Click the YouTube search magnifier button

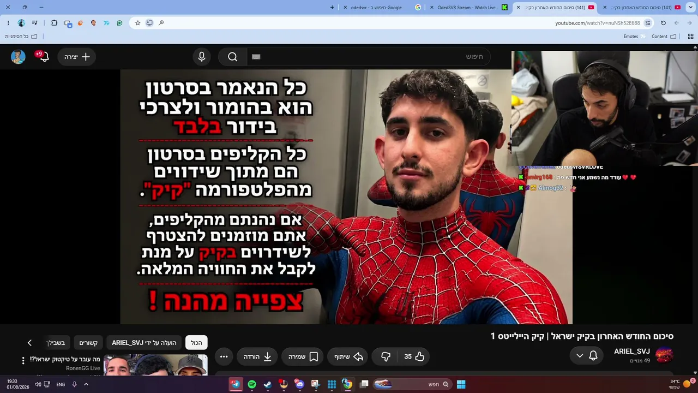click(233, 57)
